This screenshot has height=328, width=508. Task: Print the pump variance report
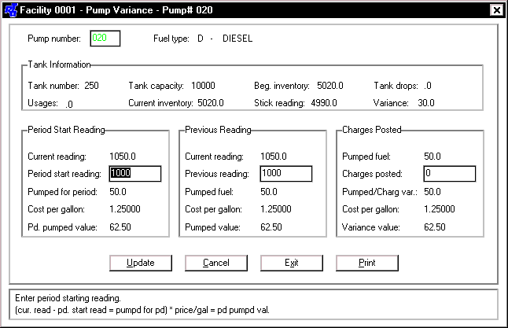point(366,263)
